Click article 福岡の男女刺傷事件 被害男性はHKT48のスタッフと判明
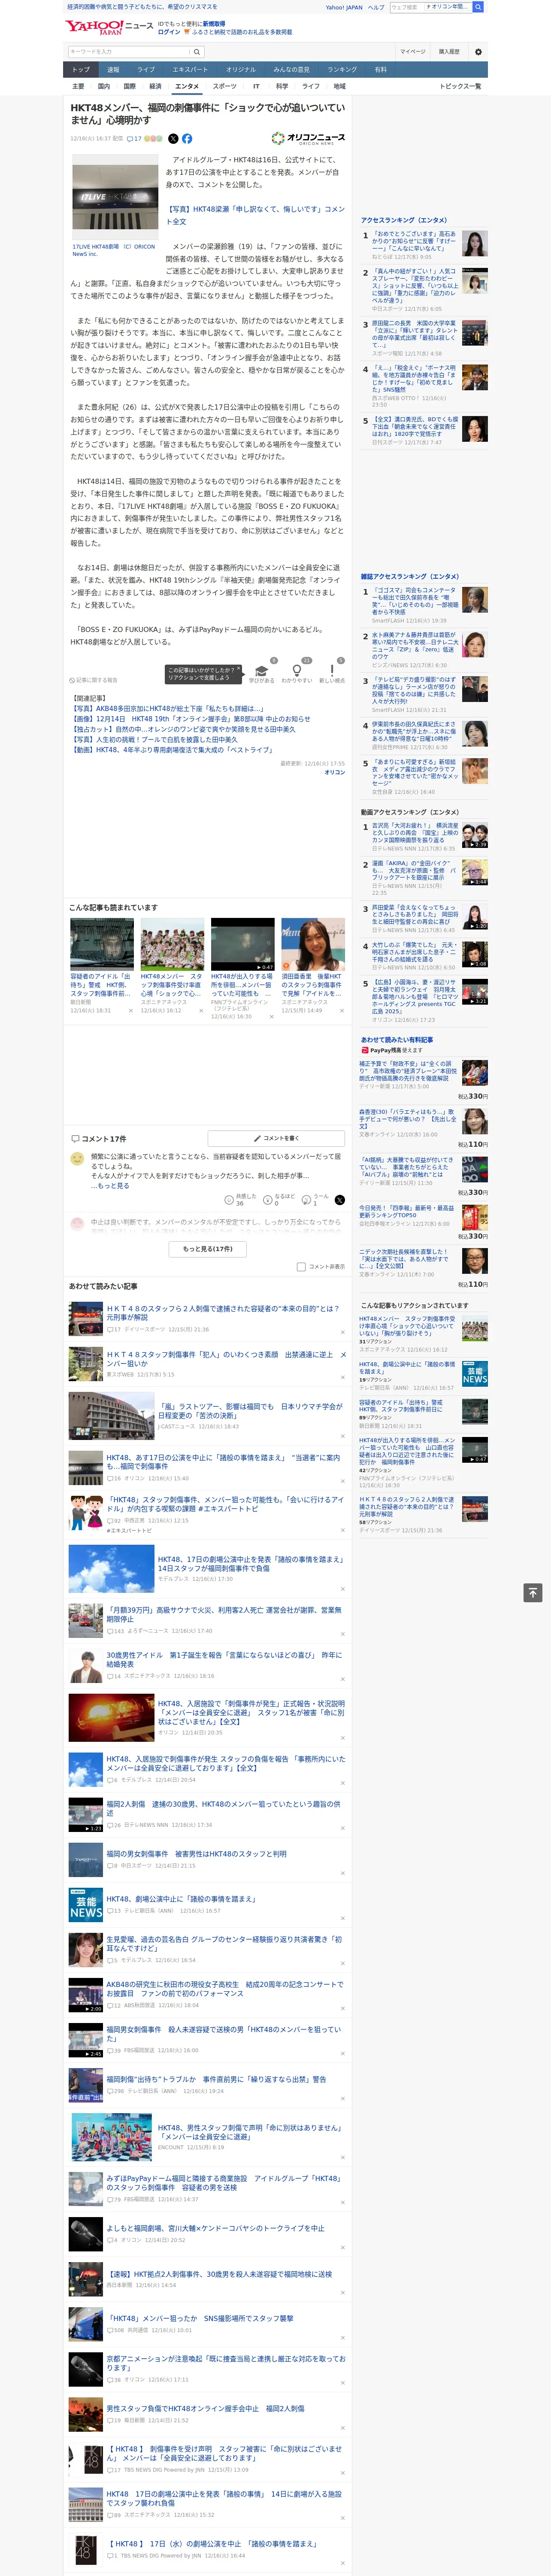Viewport: 551px width, 2576px height. [x=196, y=1853]
